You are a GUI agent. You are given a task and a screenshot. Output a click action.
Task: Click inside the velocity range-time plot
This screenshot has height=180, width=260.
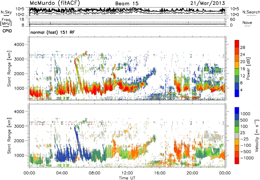pyautogui.click(x=127, y=135)
